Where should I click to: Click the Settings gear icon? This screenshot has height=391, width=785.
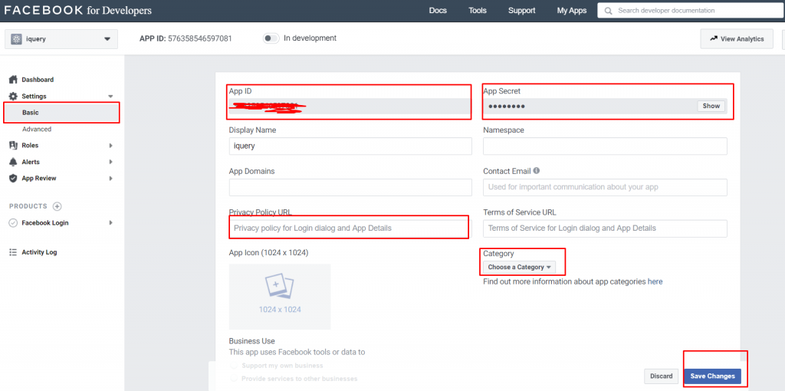coord(14,96)
